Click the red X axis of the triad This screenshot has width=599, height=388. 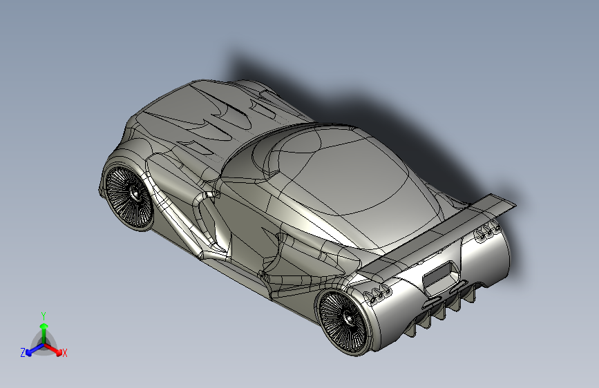pos(54,350)
